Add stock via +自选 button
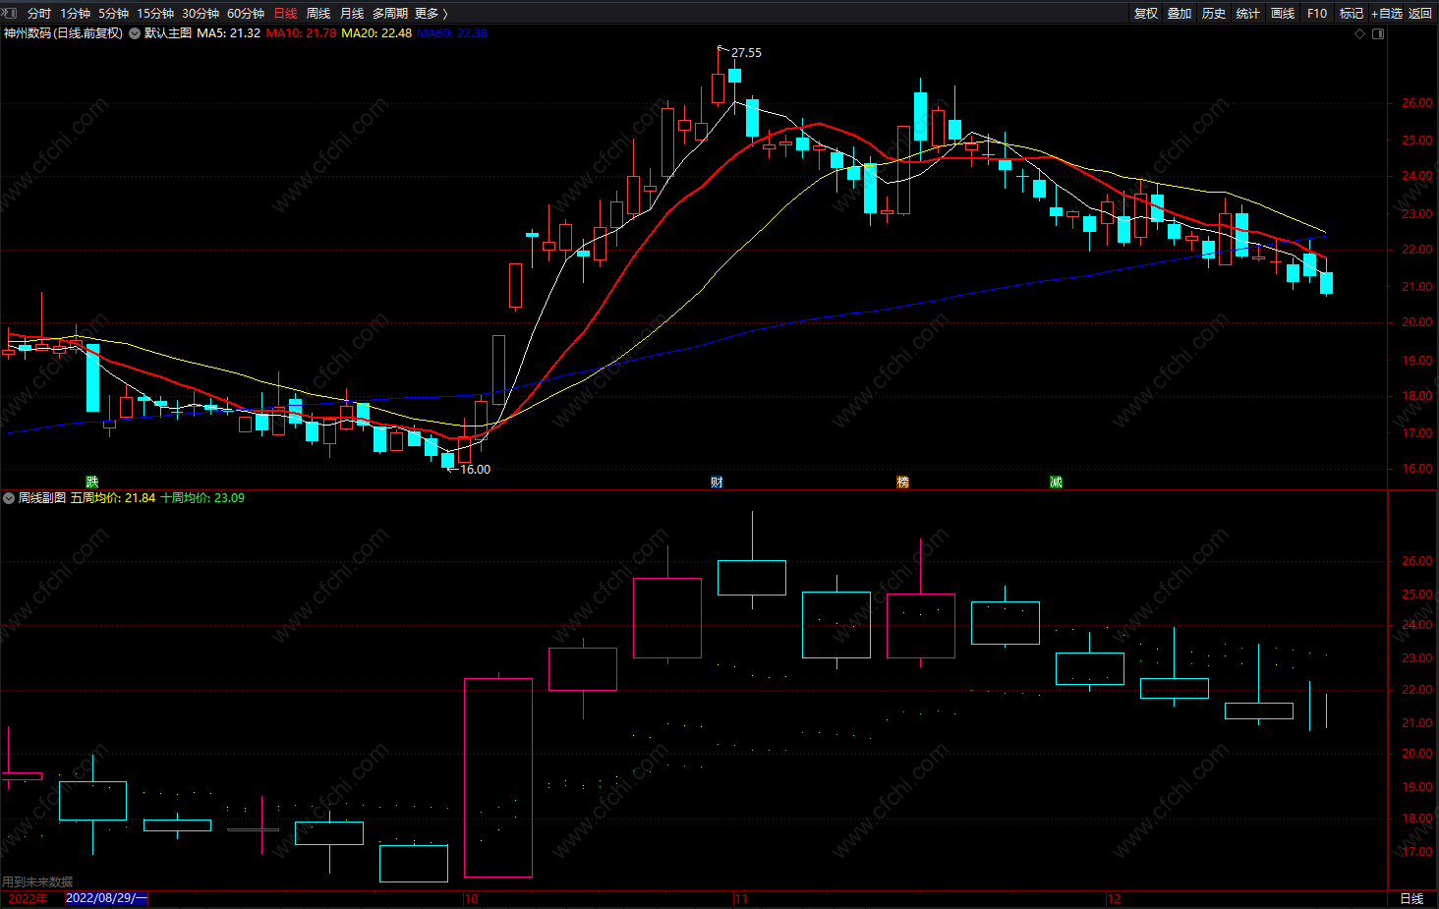The height and width of the screenshot is (909, 1439). (1387, 14)
